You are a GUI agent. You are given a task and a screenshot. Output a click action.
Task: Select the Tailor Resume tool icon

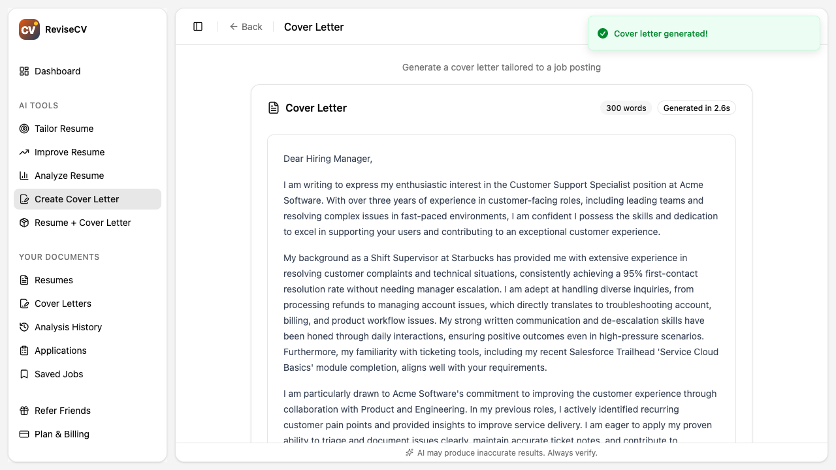pyautogui.click(x=24, y=129)
